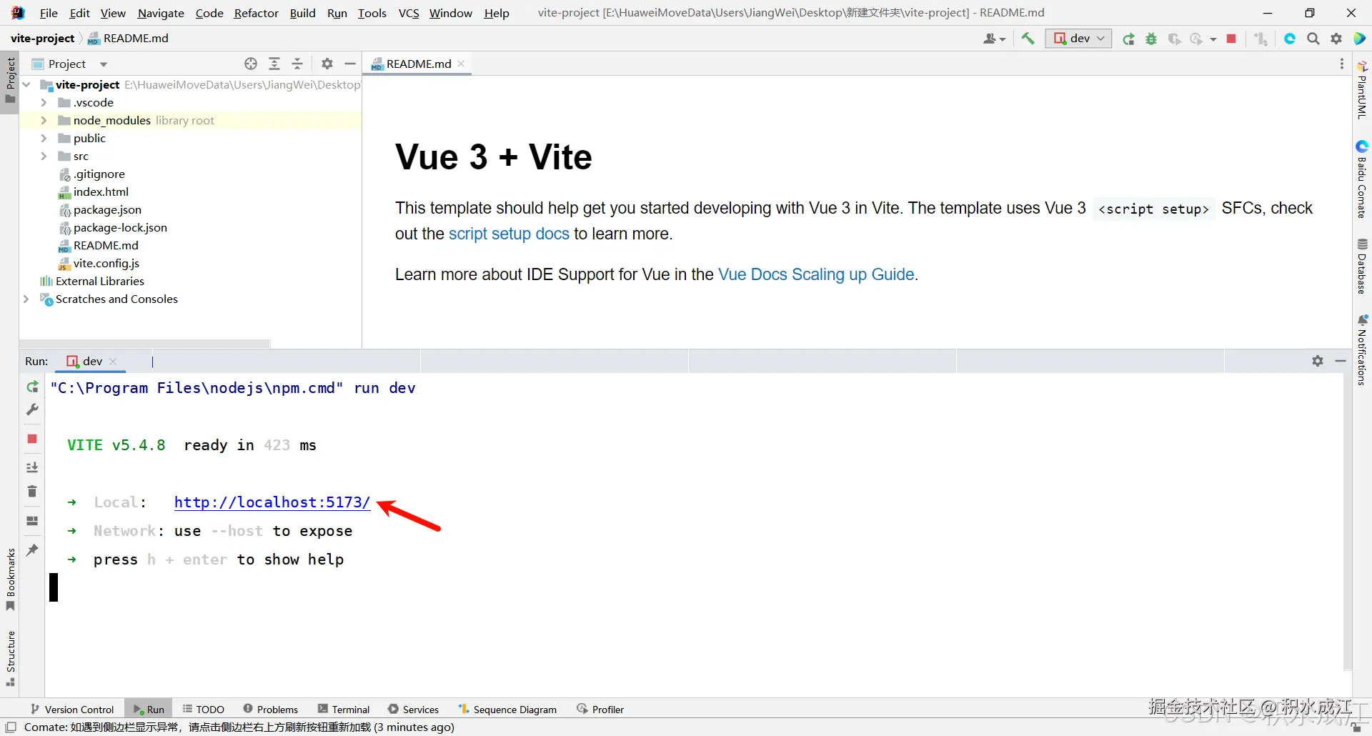Open the user account dropdown in toolbar
1372x736 pixels.
click(994, 39)
